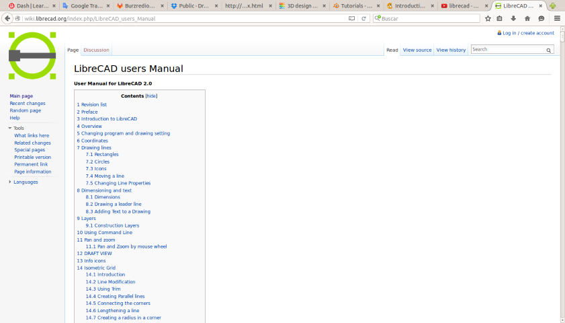Switch to the Tutorials tab

pyautogui.click(x=356, y=6)
